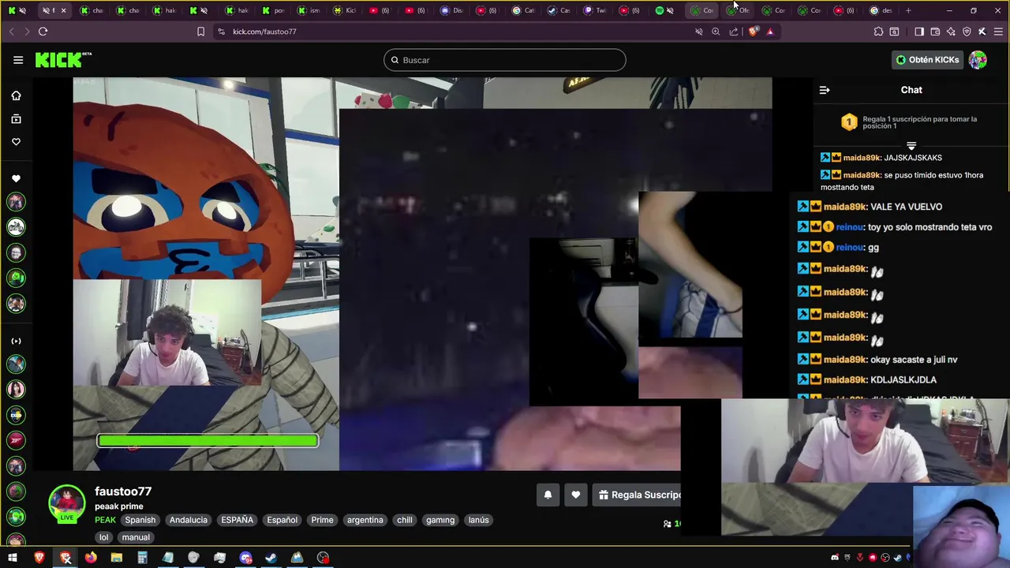
Task: Open File Explorer from taskbar
Action: pyautogui.click(x=117, y=558)
